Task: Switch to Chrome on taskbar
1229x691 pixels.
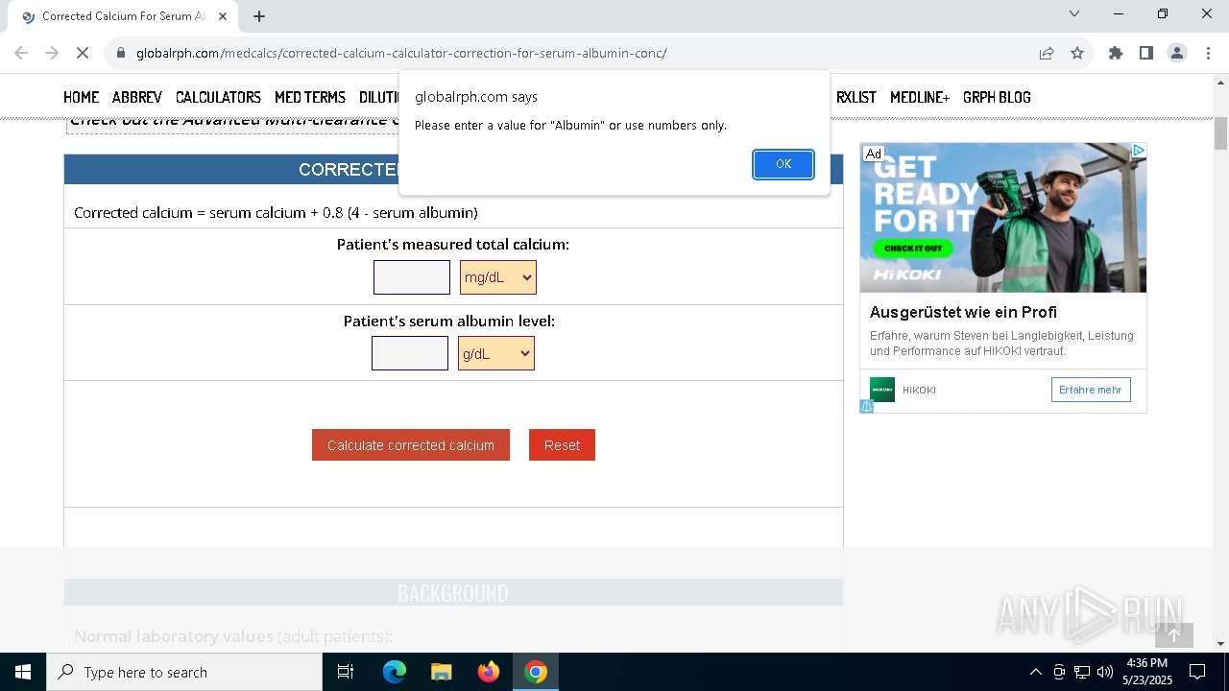Action: [536, 672]
